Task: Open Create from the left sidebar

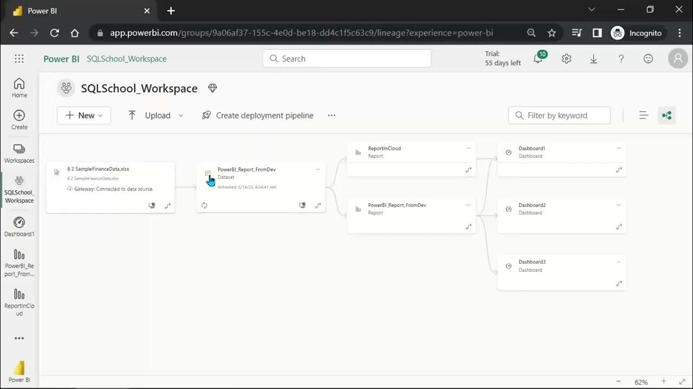Action: click(x=19, y=119)
